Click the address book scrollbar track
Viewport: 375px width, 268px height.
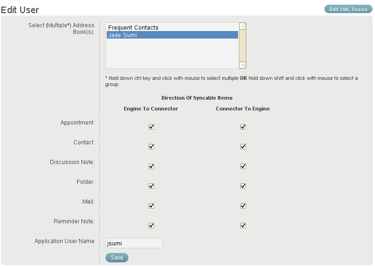click(x=242, y=46)
